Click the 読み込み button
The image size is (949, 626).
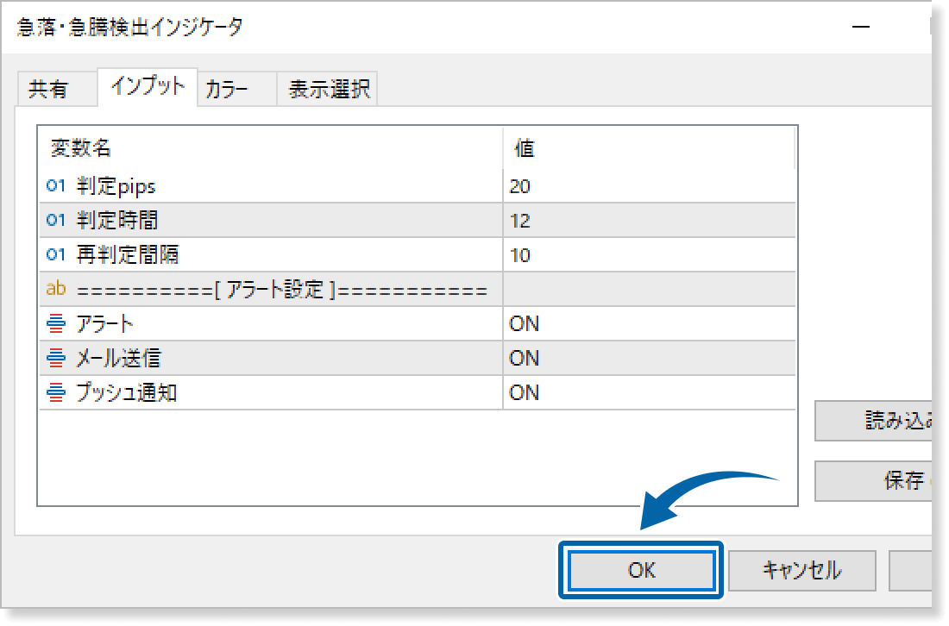pyautogui.click(x=873, y=421)
